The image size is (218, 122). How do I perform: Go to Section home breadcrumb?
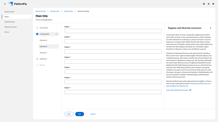pos(40,11)
